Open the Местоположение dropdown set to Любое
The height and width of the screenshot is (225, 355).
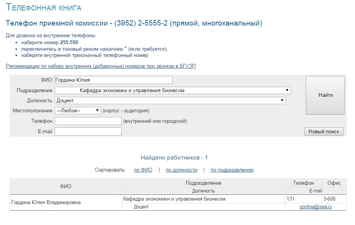tap(78, 111)
